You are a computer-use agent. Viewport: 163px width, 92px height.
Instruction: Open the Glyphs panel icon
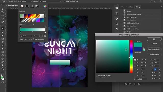pyautogui.click(x=117, y=24)
